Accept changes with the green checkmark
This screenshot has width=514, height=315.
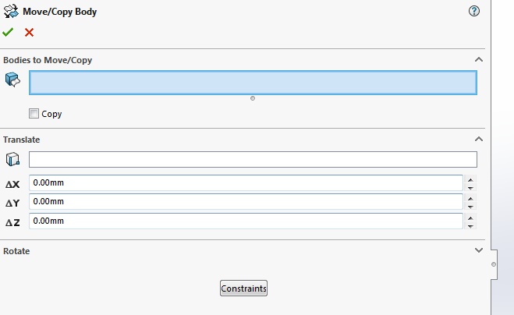point(8,32)
